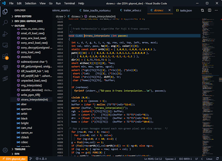
Task: Change end of line sequence LF
Action: click(197, 159)
